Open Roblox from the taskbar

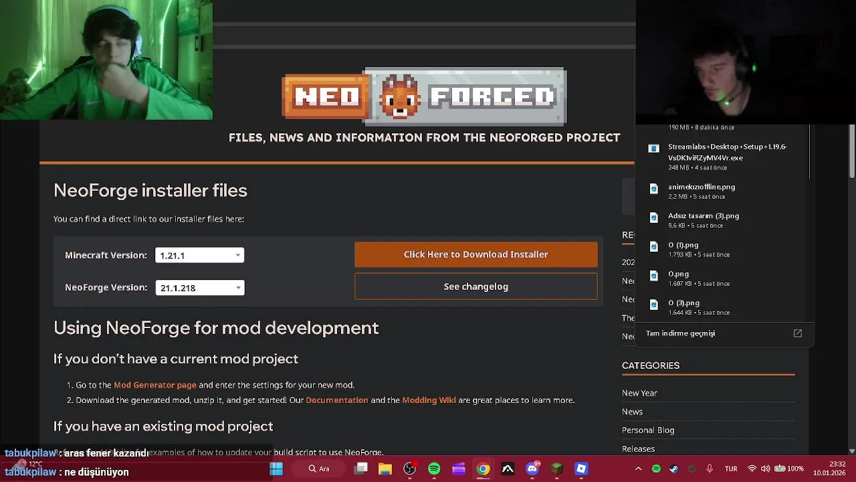[581, 469]
